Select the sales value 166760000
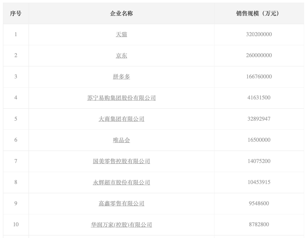Image resolution: width=307 pixels, height=238 pixels. click(x=259, y=77)
